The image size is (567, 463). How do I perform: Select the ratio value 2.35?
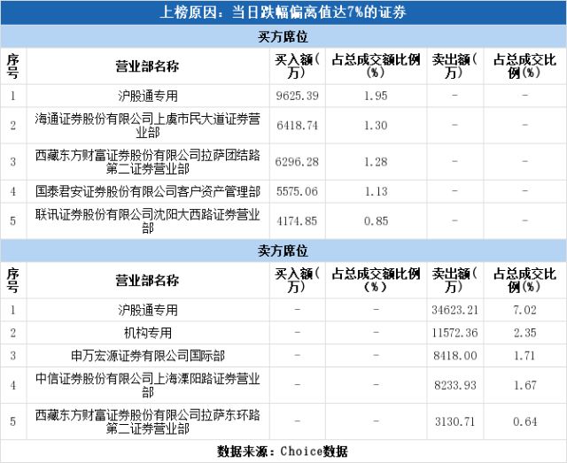pyautogui.click(x=525, y=333)
